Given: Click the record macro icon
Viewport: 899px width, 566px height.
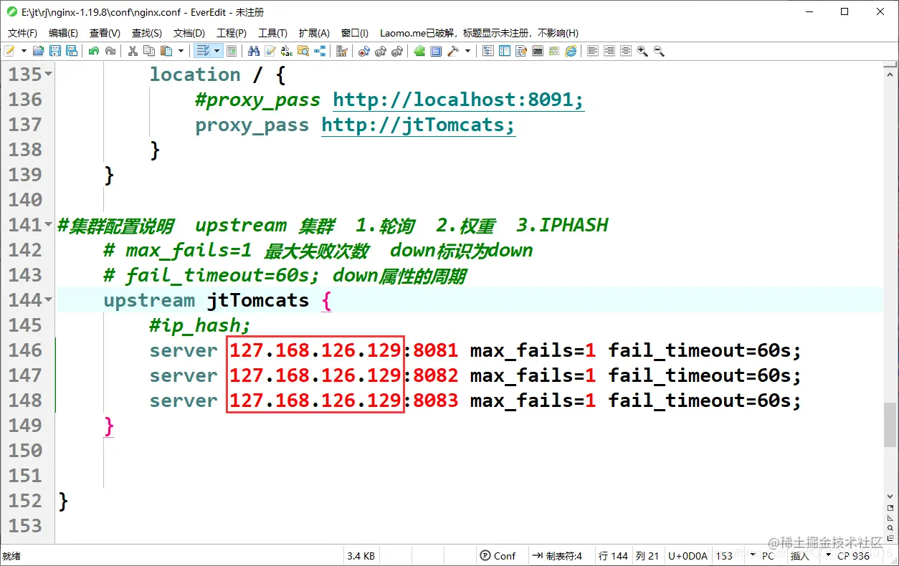Looking at the screenshot, I should pos(364,51).
